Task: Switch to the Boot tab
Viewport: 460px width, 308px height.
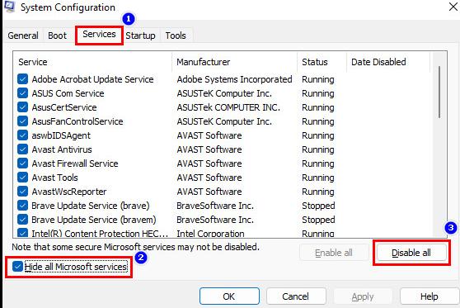Action: coord(57,36)
